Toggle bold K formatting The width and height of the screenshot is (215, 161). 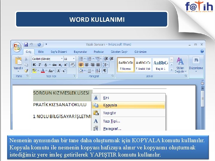click(x=34, y=65)
